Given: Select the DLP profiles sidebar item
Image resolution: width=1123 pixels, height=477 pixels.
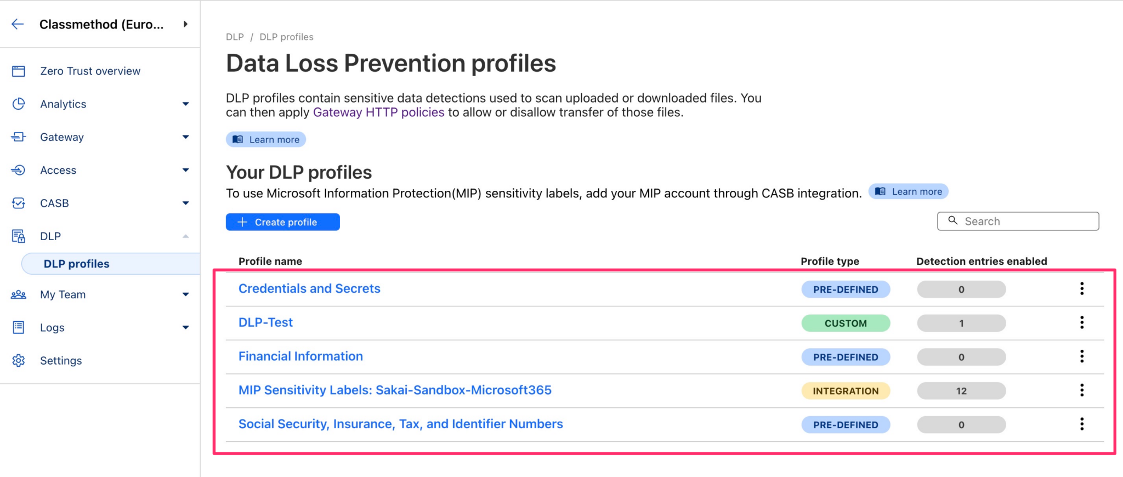Looking at the screenshot, I should click(x=76, y=263).
